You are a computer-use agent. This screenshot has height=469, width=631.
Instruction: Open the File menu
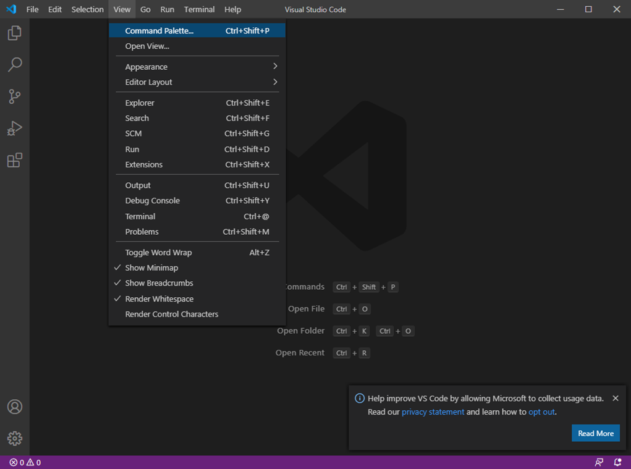pos(33,9)
